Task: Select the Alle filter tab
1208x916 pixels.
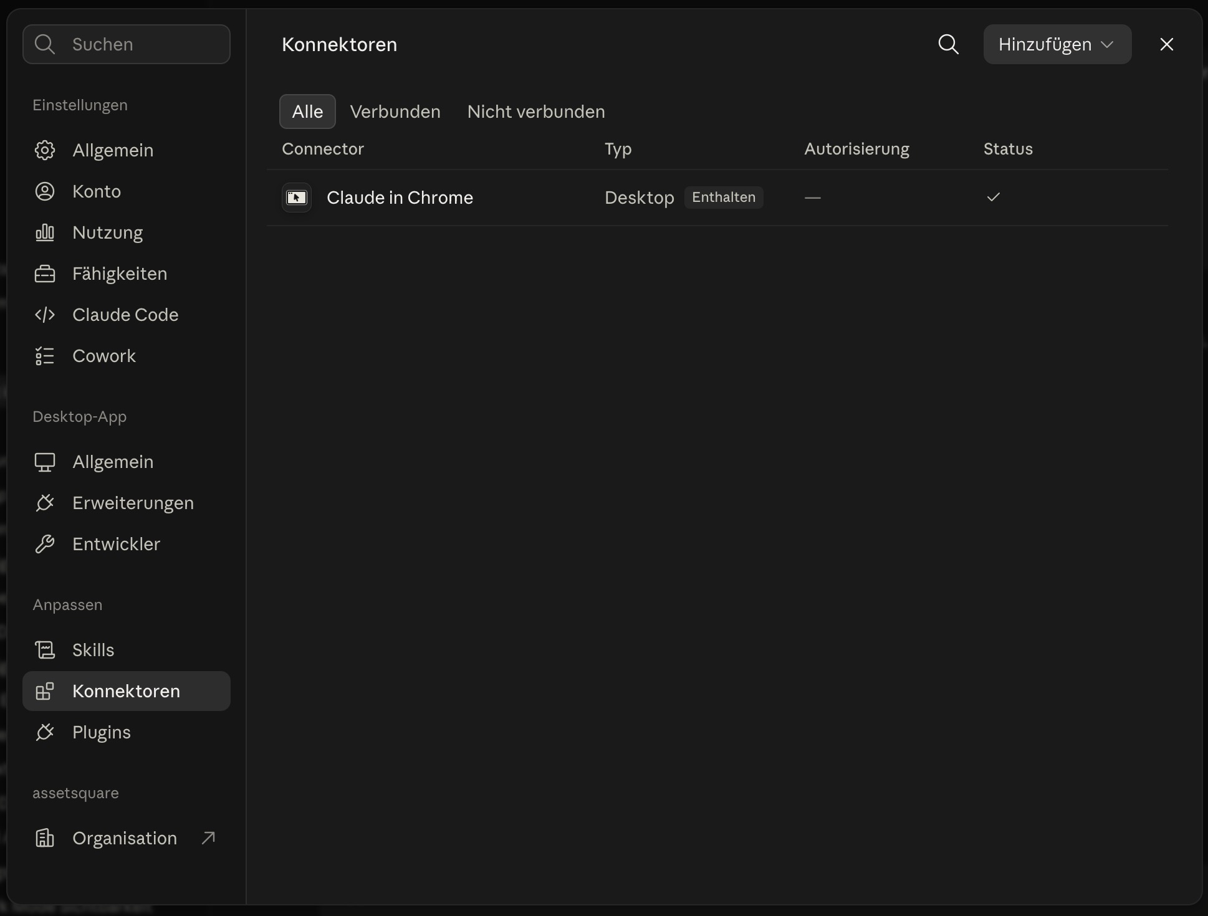Action: (x=307, y=112)
